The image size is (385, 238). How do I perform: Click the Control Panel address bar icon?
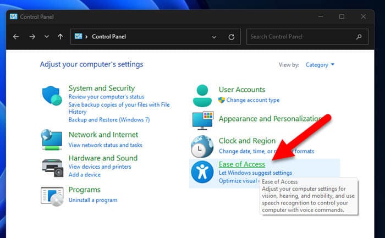click(78, 36)
